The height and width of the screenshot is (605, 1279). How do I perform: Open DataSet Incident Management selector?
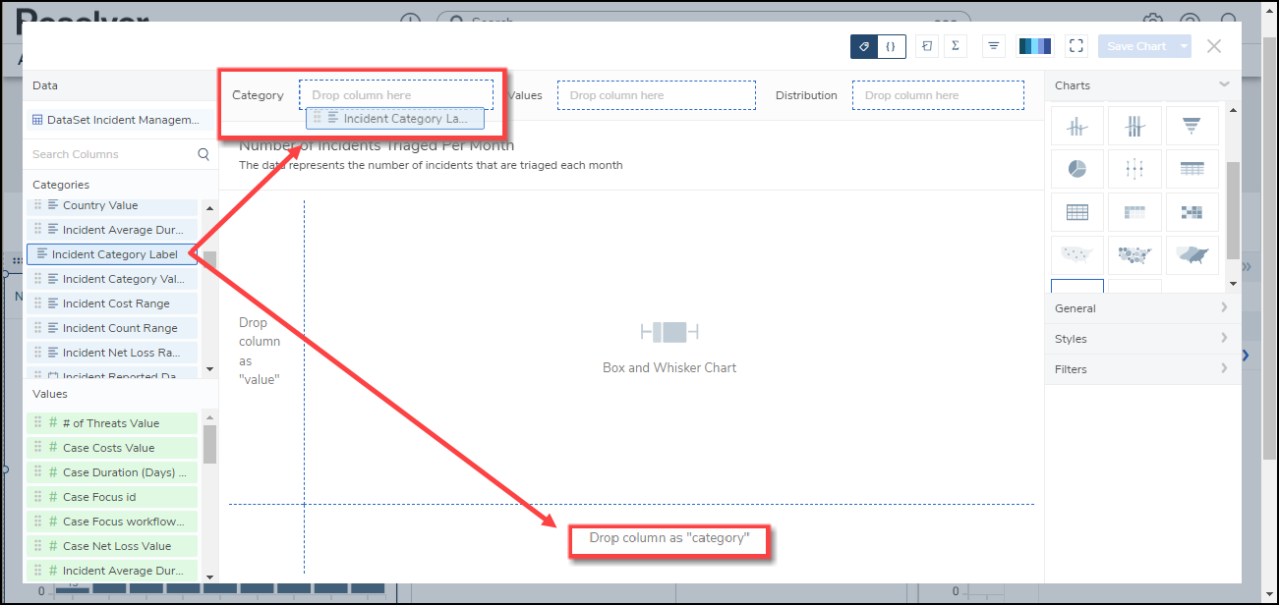click(x=117, y=120)
